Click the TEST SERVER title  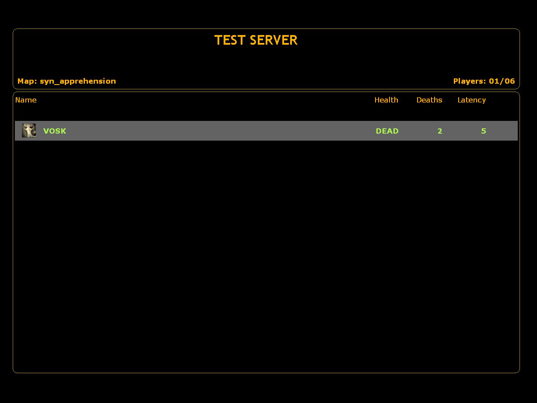click(x=256, y=40)
